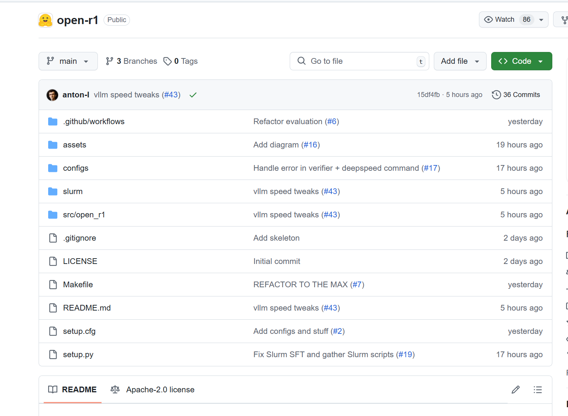The width and height of the screenshot is (568, 416).
Task: Open commit hash 15df4fb
Action: click(428, 95)
